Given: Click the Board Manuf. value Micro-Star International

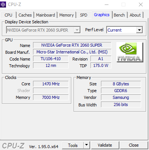Looking at the screenshot, I should (72, 52).
